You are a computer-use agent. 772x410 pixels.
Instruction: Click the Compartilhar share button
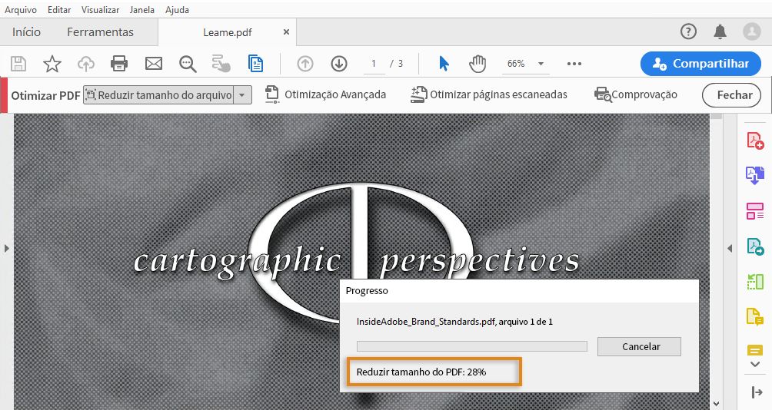700,64
